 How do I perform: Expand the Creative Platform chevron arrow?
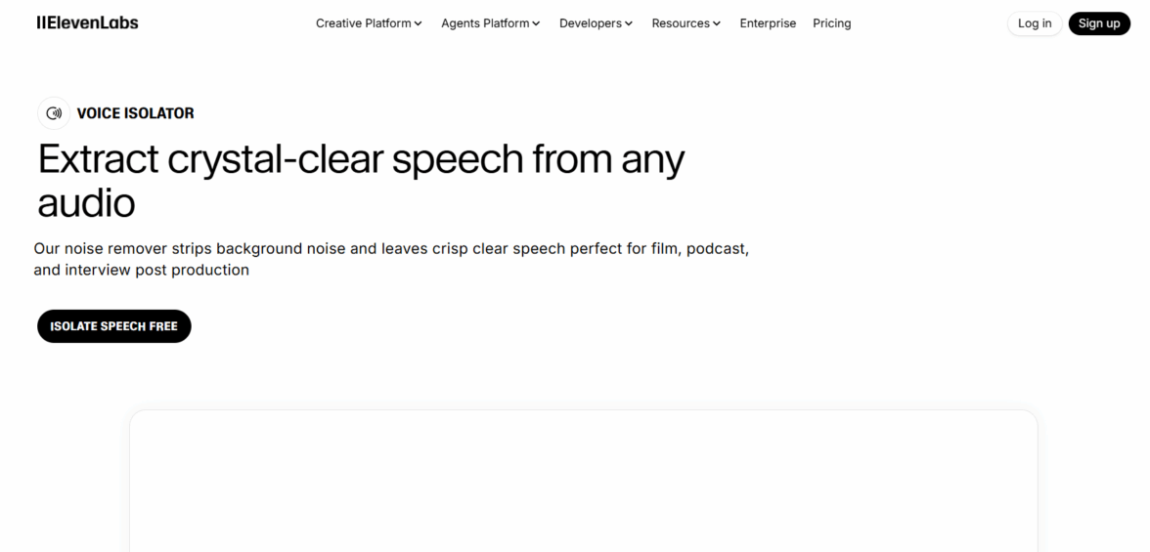(419, 23)
